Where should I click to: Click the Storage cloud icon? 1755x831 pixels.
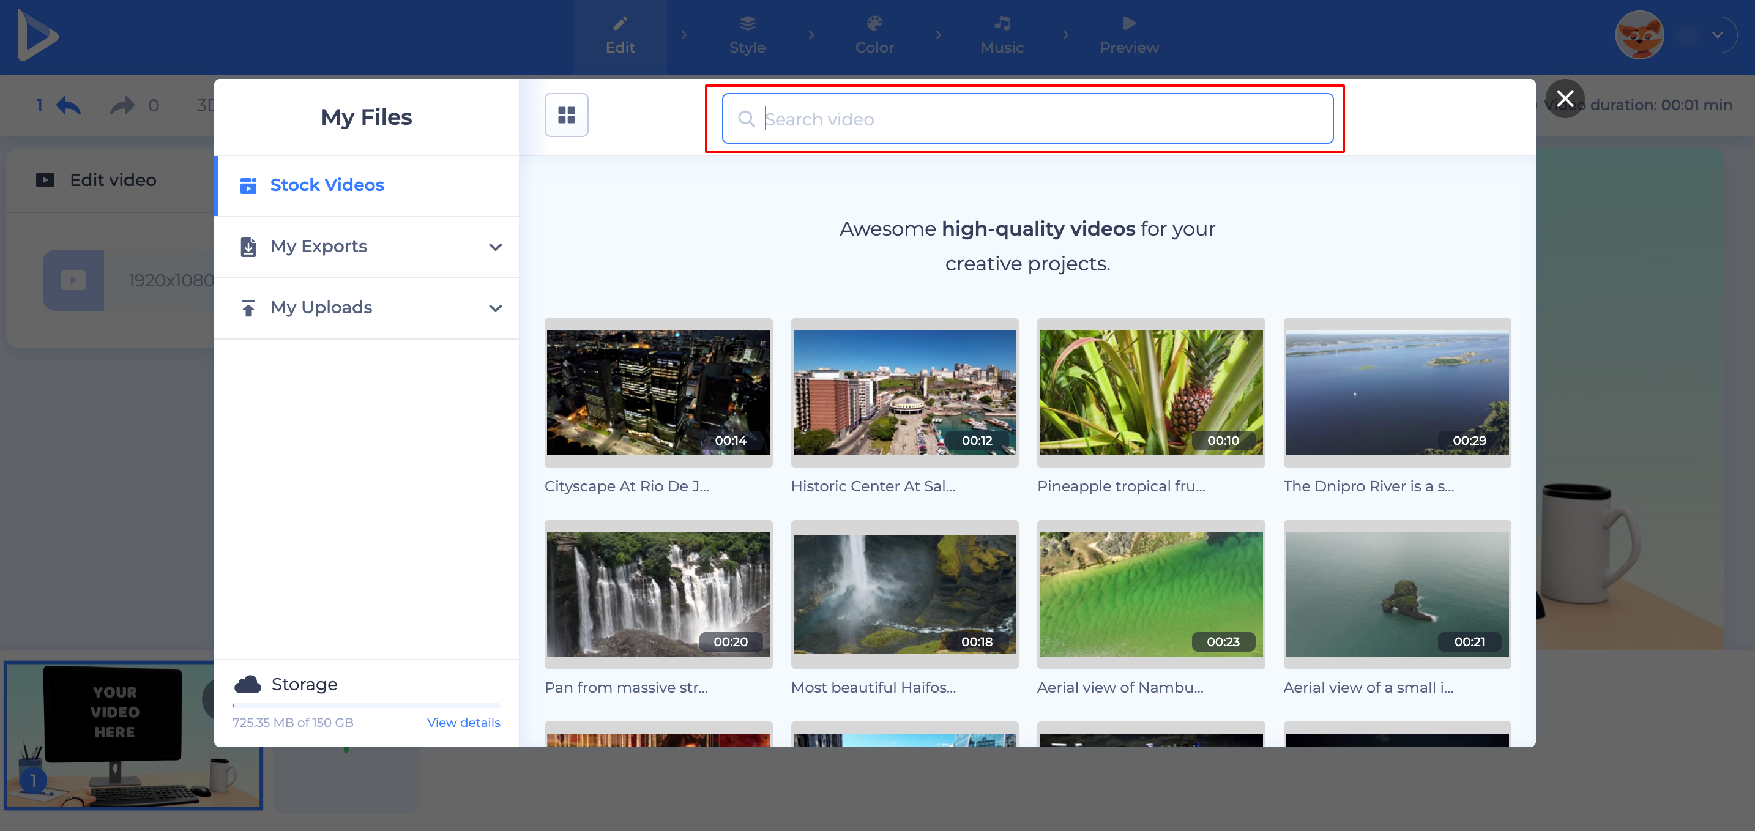click(248, 684)
